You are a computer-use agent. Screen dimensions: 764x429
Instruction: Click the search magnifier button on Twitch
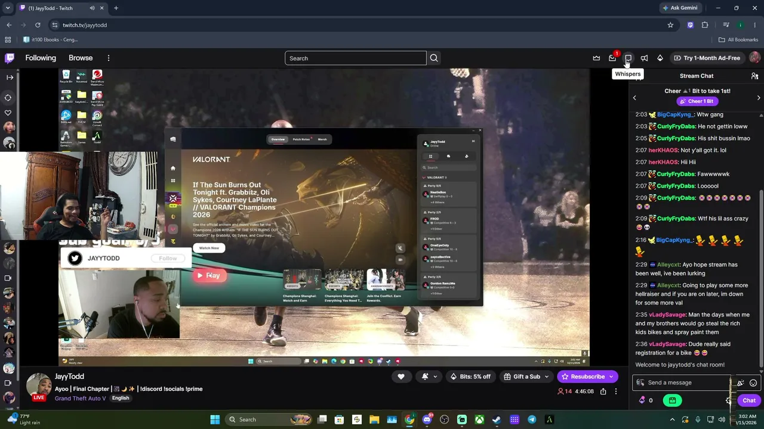[434, 58]
